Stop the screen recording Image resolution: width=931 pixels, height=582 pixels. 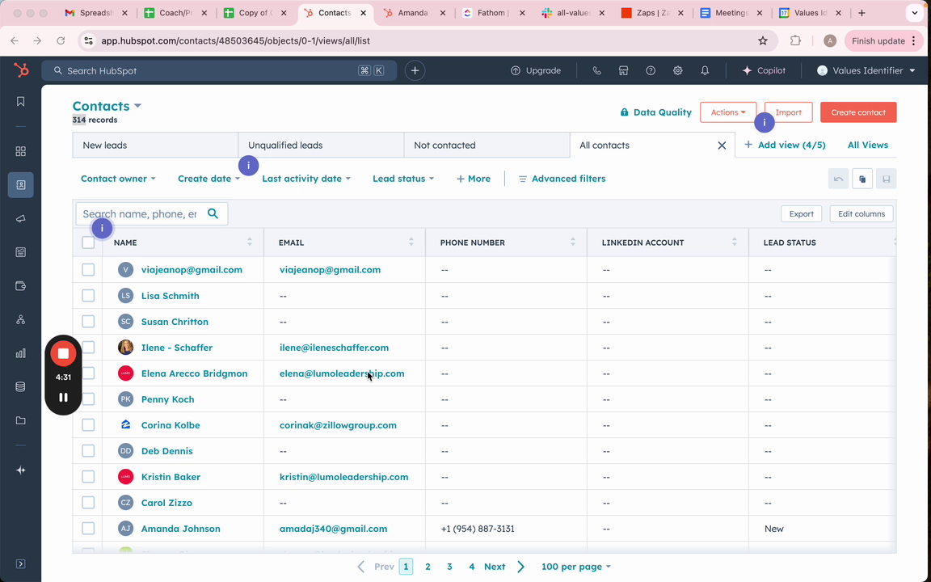(63, 353)
